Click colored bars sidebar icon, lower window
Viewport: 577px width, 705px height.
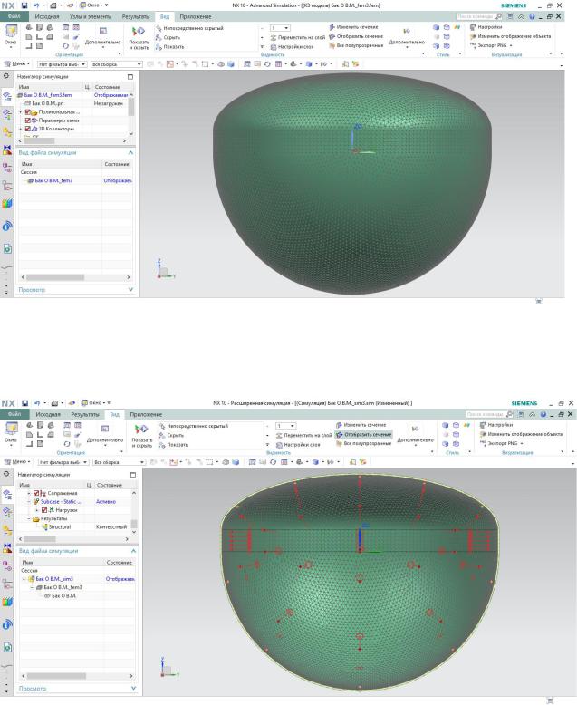tap(6, 602)
